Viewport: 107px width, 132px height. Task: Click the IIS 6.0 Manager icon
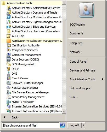coord(9,106)
